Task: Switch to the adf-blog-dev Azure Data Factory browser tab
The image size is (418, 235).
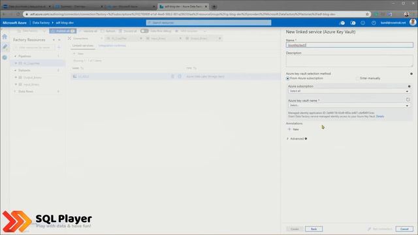Action: tap(183, 7)
